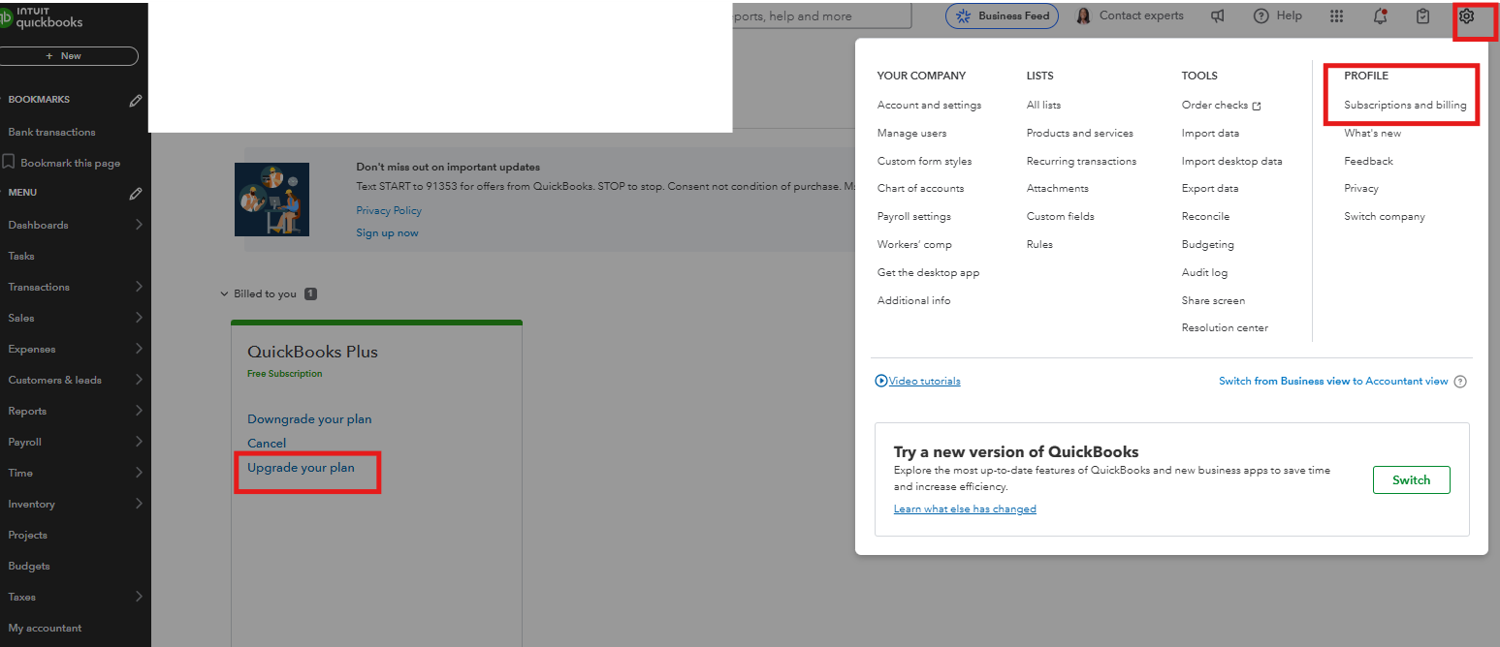Open the Audit log
This screenshot has width=1500, height=647.
point(1204,273)
